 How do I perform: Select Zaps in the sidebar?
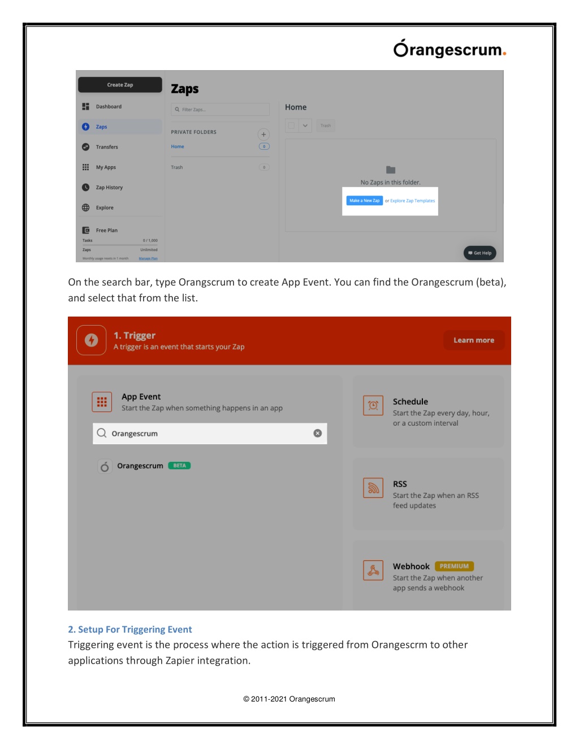[x=120, y=127]
